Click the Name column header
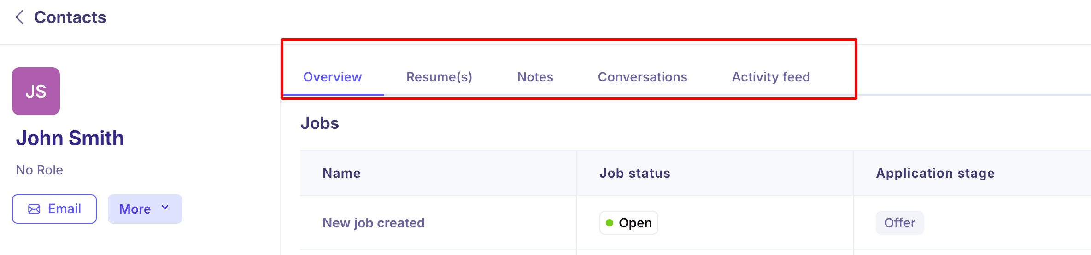Image resolution: width=1091 pixels, height=255 pixels. point(342,173)
